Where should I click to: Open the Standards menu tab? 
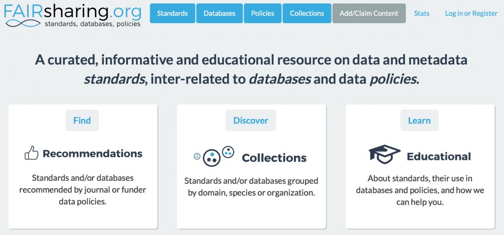172,13
